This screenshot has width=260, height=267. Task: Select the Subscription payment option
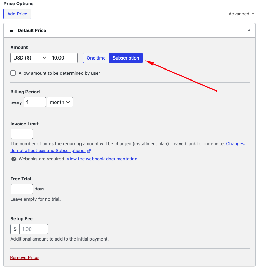[126, 58]
